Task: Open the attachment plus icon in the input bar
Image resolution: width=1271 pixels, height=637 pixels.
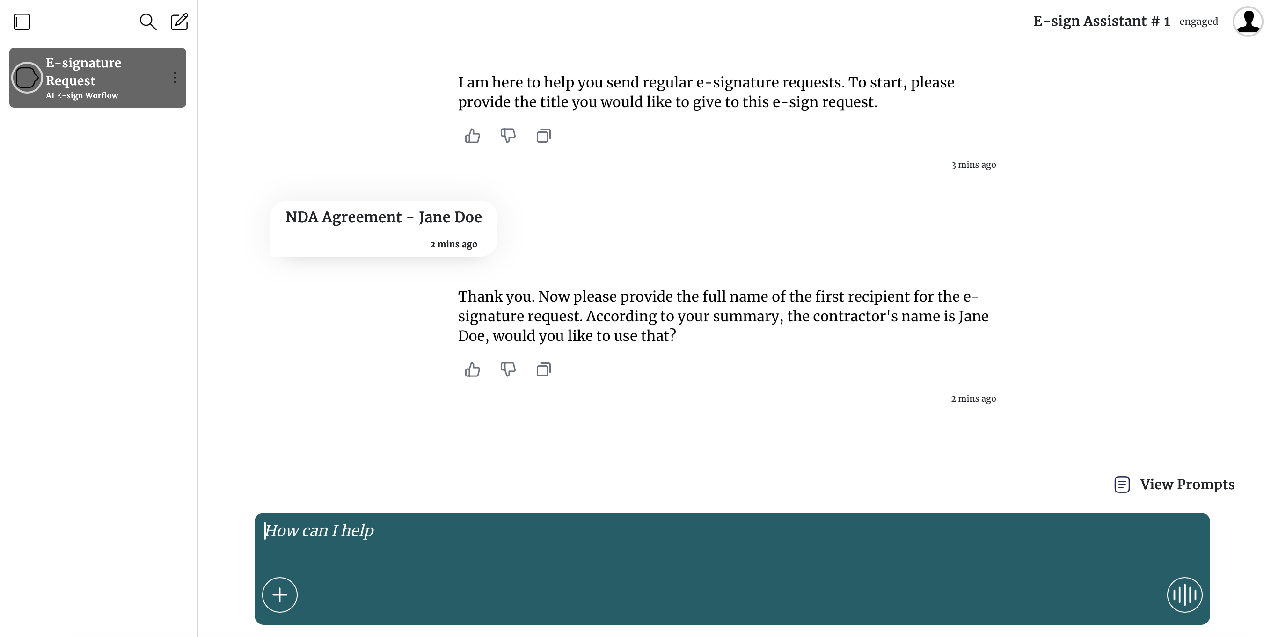Action: click(279, 594)
